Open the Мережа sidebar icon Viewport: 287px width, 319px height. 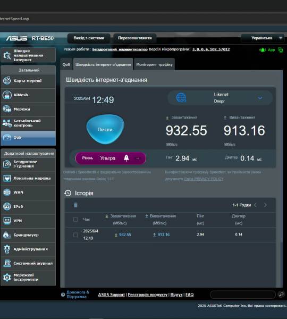coord(7,109)
